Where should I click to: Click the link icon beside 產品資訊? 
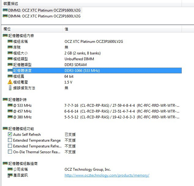(10, 175)
